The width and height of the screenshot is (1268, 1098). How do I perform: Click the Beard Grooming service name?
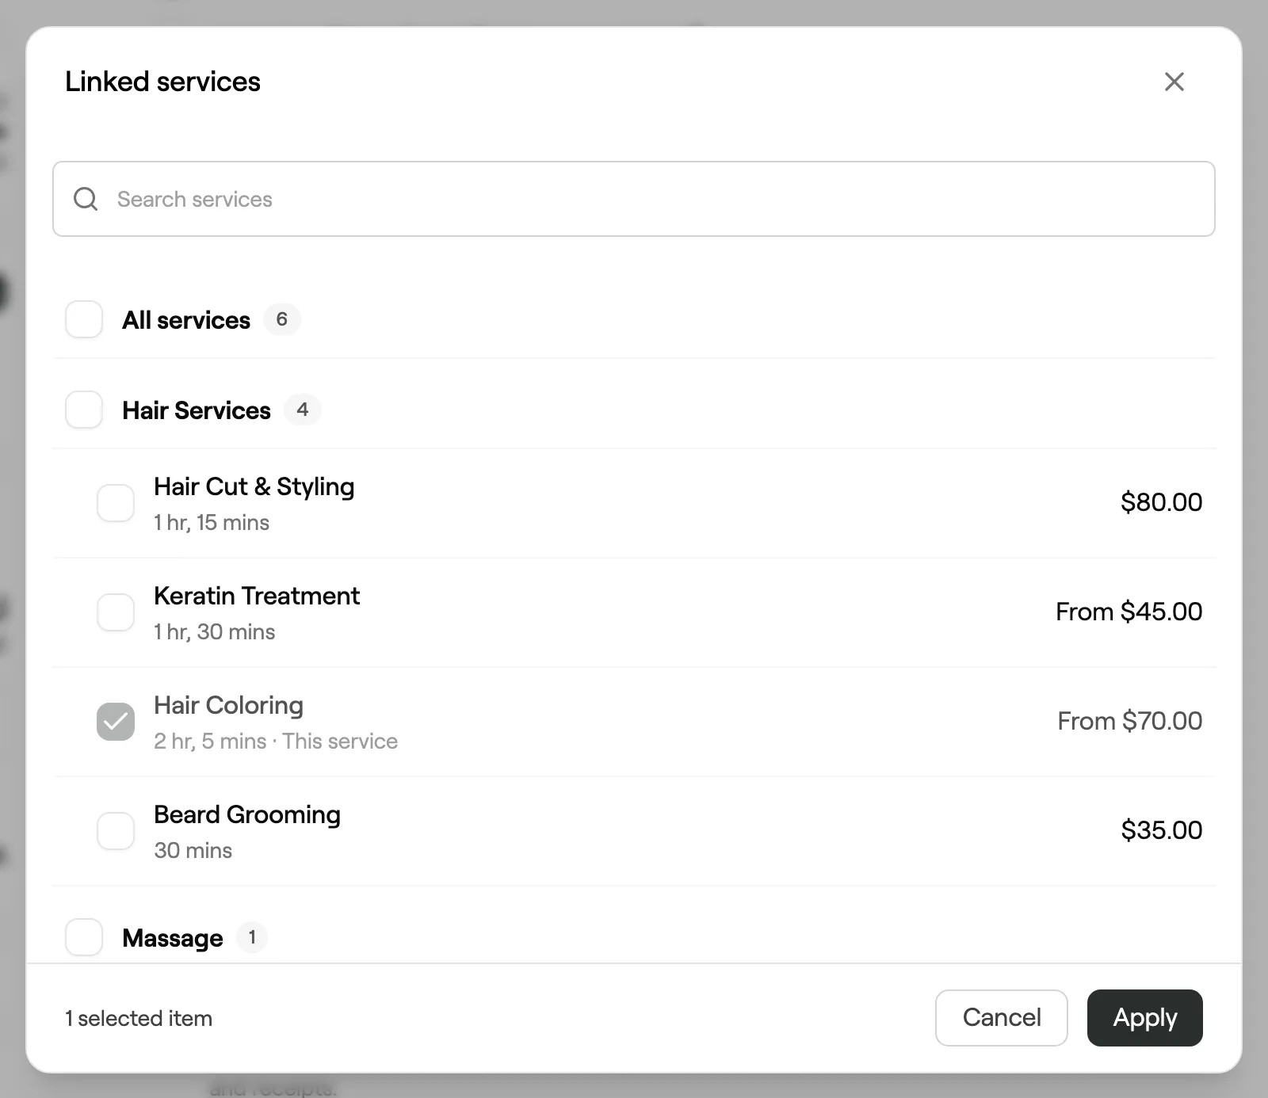(x=247, y=814)
